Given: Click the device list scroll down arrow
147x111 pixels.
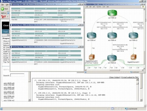Looking at the screenshot, I should (x=29, y=100).
